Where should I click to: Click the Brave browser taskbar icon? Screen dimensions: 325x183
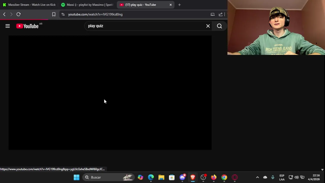(193, 177)
